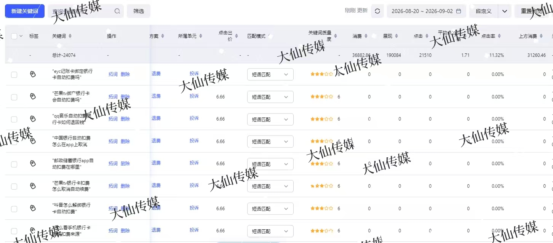Open 短语匹配 dropdown in 中国银行自动扣费 row

[270, 142]
